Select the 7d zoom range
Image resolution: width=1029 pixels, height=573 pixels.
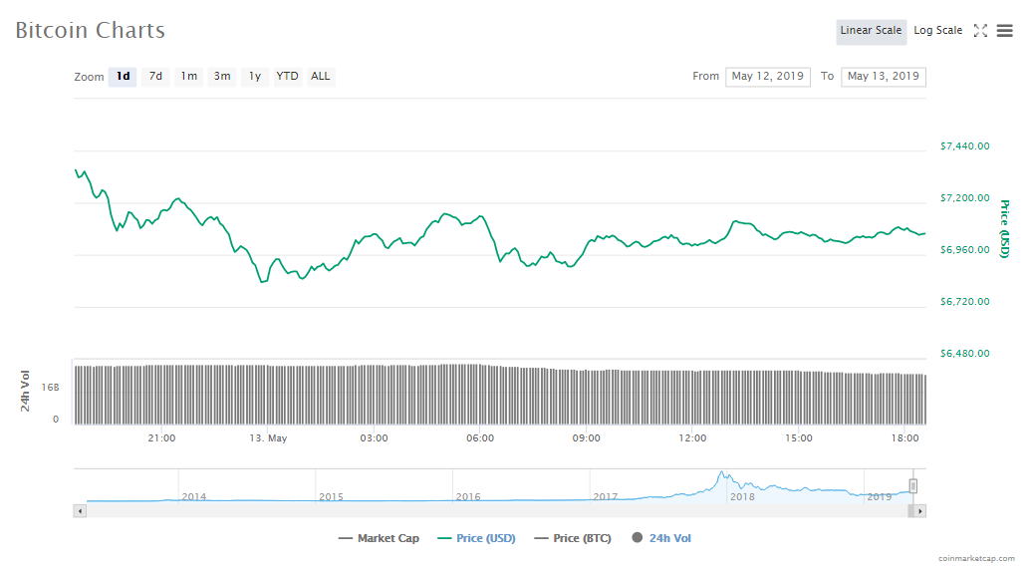pos(155,77)
